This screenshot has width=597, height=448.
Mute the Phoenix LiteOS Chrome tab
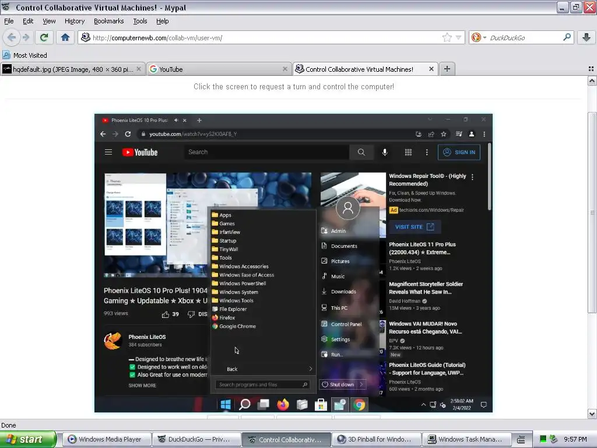[x=176, y=120]
